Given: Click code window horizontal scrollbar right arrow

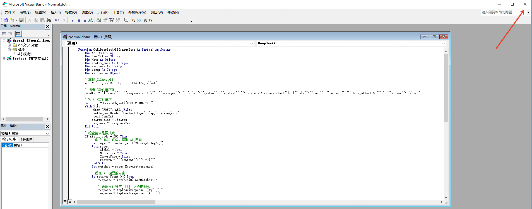Looking at the screenshot, I should pos(441,202).
